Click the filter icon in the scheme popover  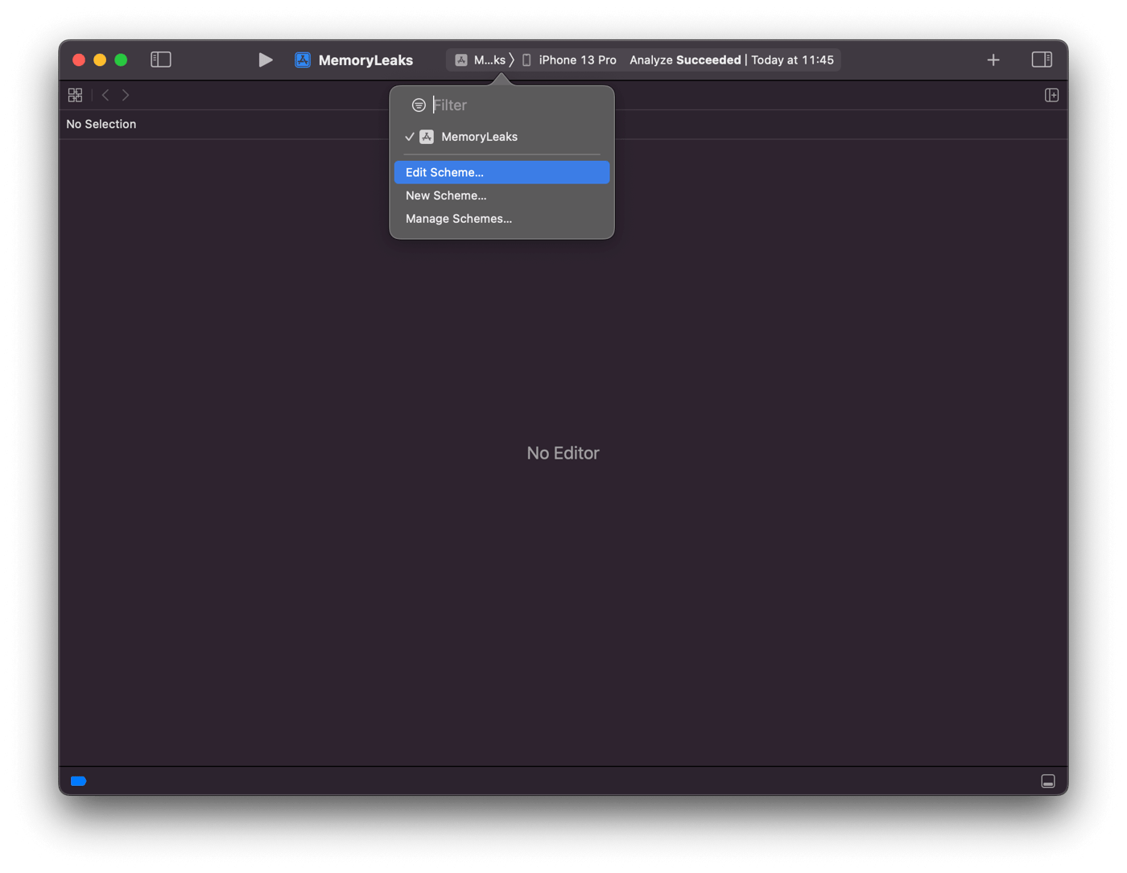point(418,105)
